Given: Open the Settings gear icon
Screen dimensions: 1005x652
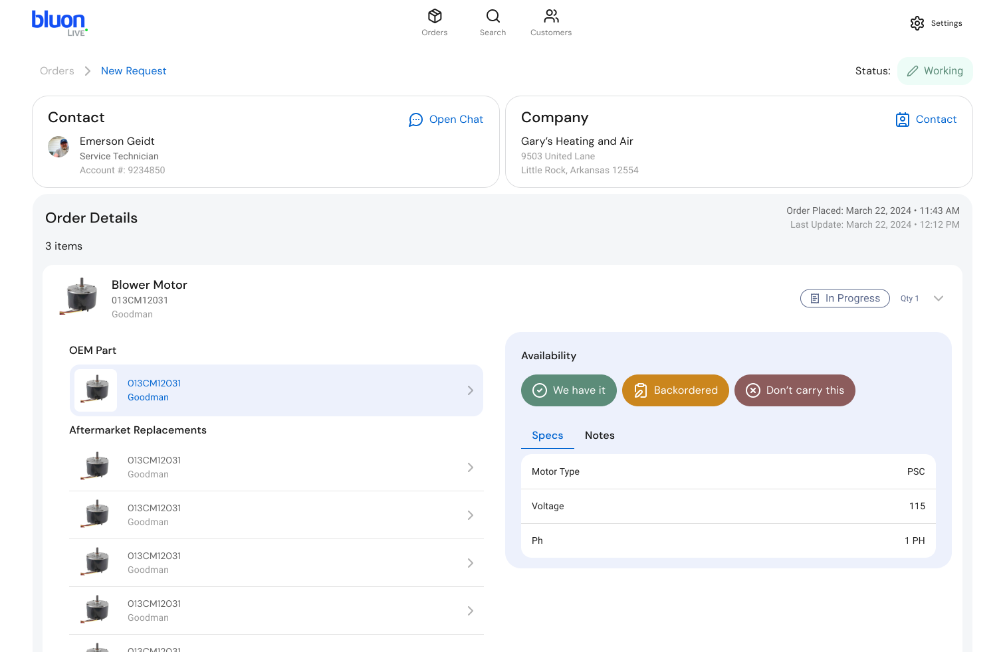Looking at the screenshot, I should (917, 23).
